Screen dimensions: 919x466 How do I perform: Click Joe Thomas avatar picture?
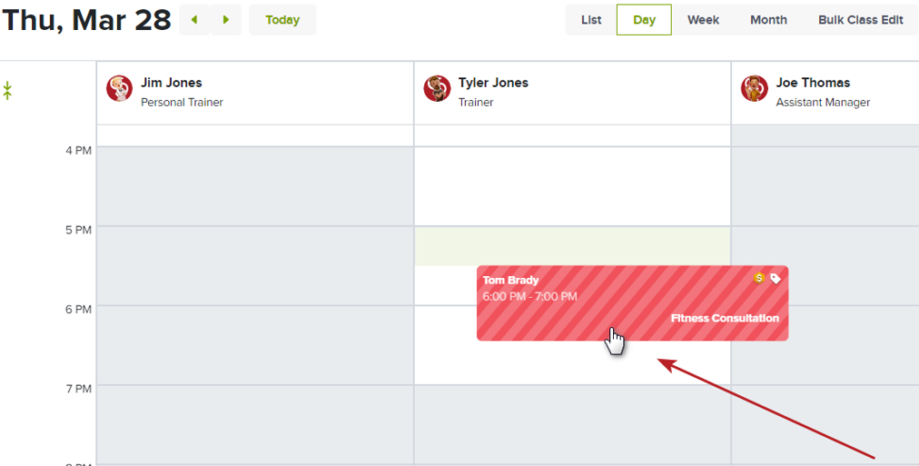[755, 88]
